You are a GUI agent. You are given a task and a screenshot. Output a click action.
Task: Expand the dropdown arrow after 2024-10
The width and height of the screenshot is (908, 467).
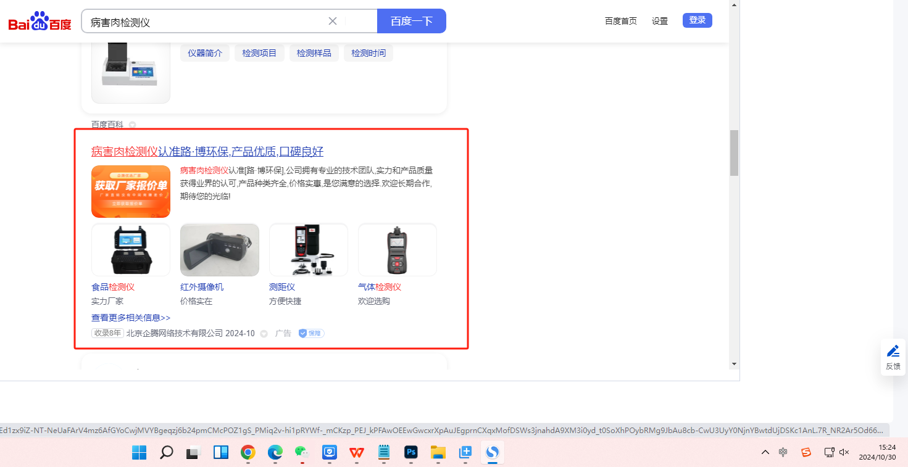264,334
